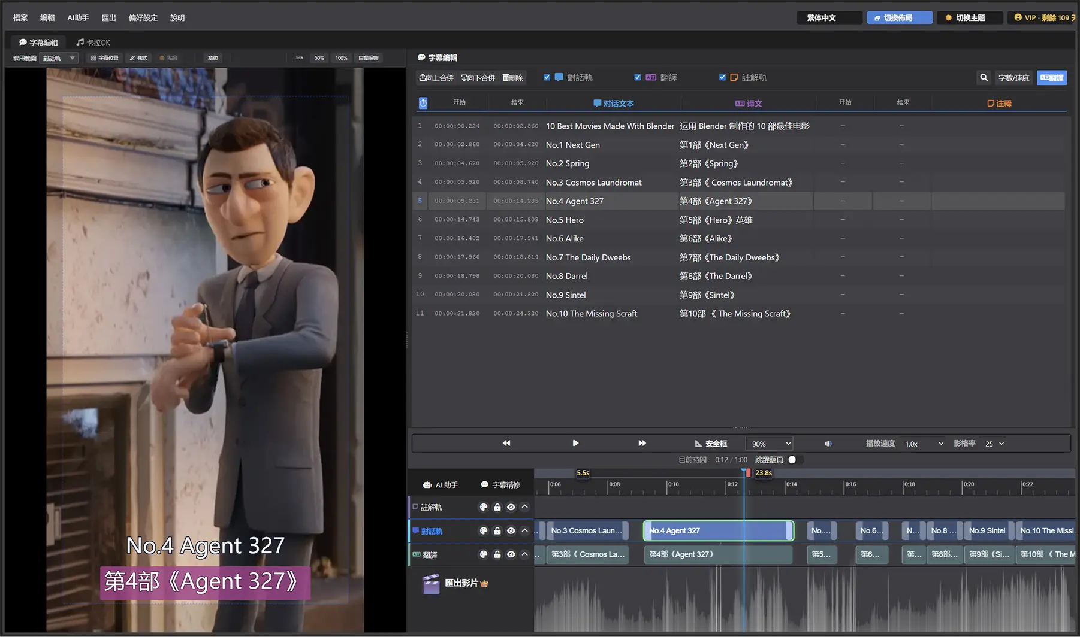Lock the 翻譯 track
1080x637 pixels.
click(x=497, y=554)
